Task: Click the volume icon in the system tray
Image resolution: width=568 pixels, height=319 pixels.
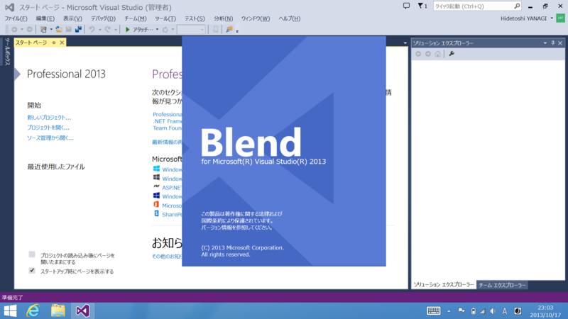Action: coord(493,311)
